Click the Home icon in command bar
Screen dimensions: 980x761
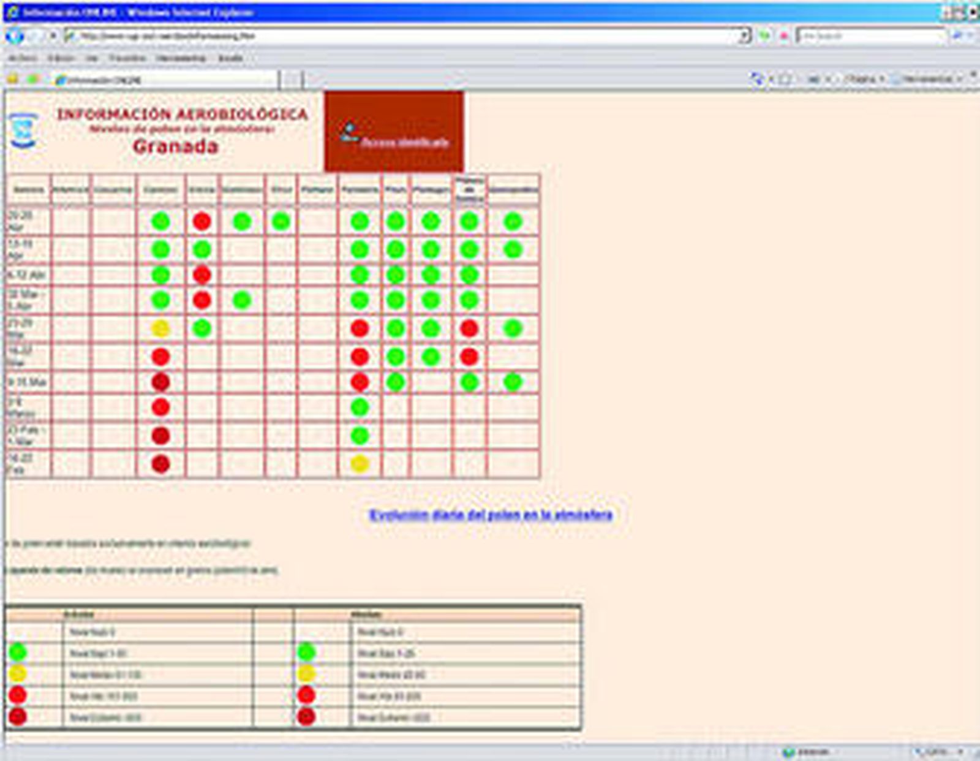point(758,79)
